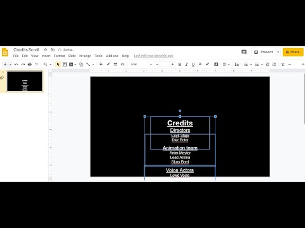Click the add comment toolbar icon
The width and height of the screenshot is (305, 228).
[216, 64]
